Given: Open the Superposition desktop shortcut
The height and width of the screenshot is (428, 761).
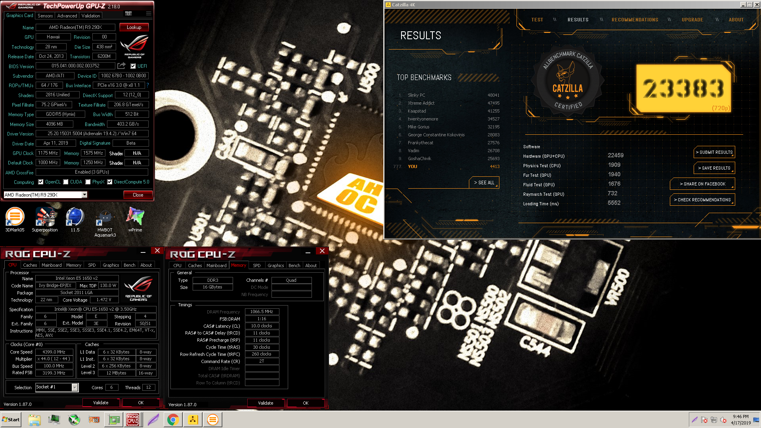Looking at the screenshot, I should pyautogui.click(x=45, y=220).
